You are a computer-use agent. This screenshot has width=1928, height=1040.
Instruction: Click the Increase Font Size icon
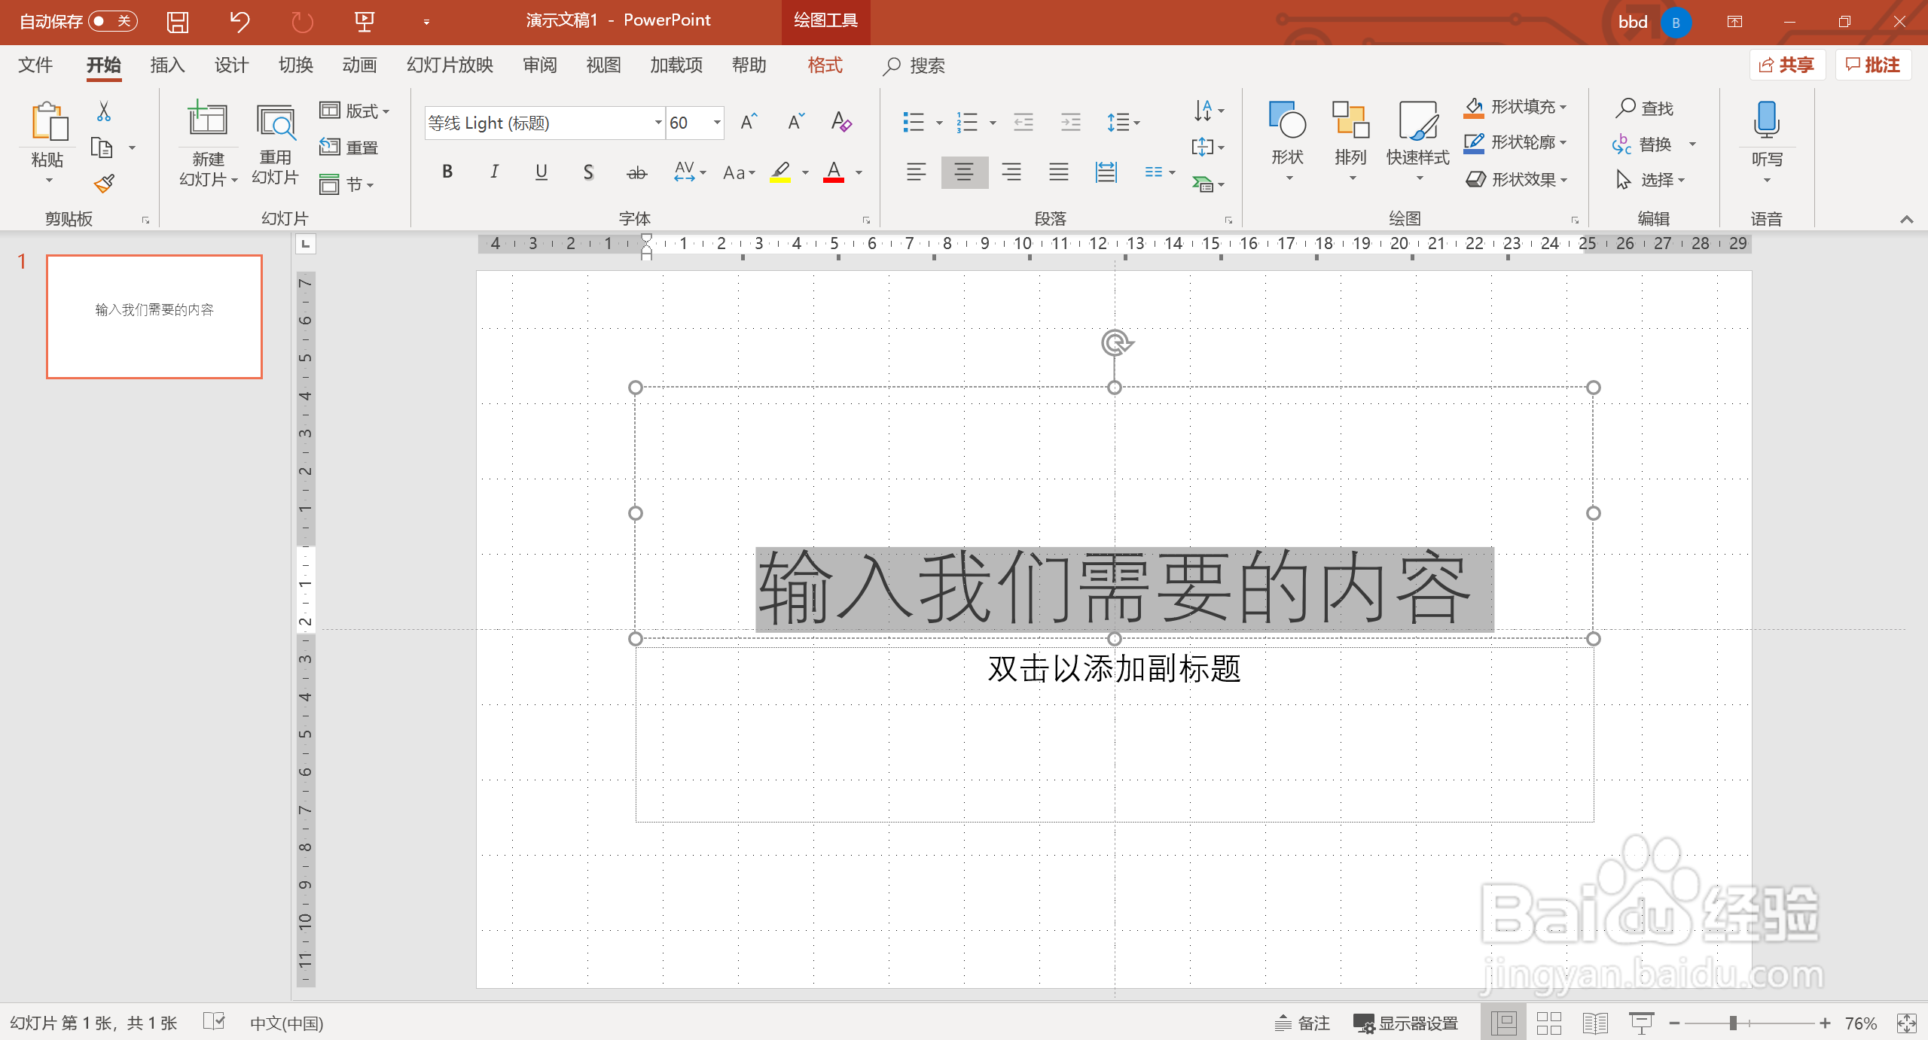(748, 121)
